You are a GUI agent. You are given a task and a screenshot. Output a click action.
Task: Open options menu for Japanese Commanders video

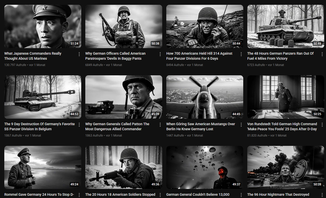click(x=79, y=54)
